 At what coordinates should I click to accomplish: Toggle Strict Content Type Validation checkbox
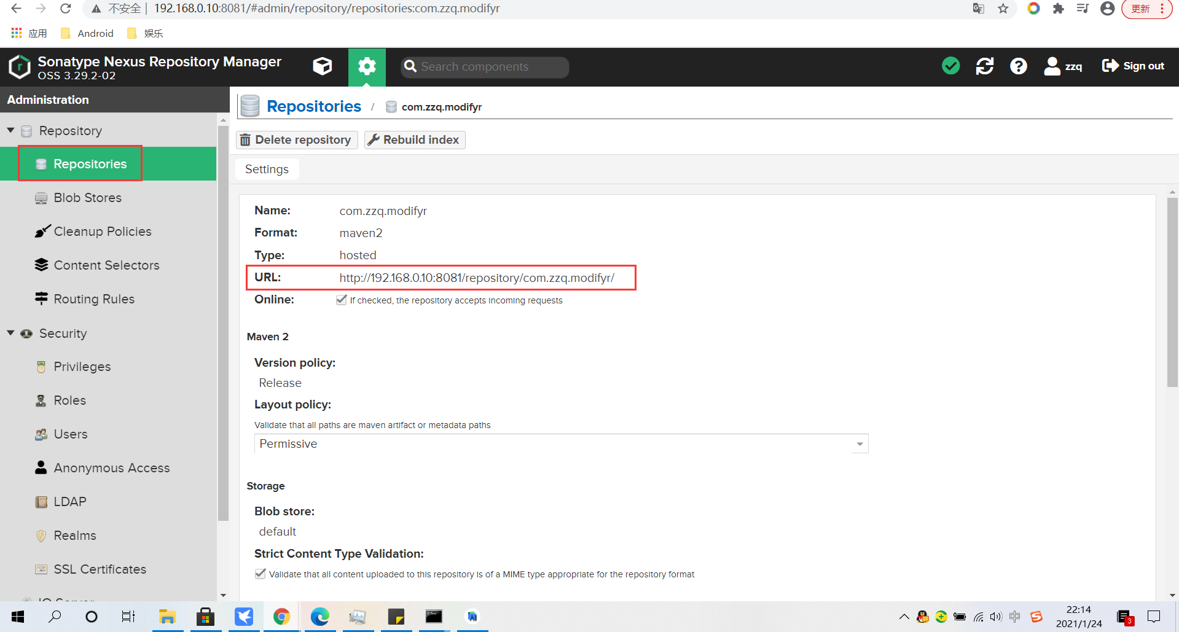(x=260, y=574)
